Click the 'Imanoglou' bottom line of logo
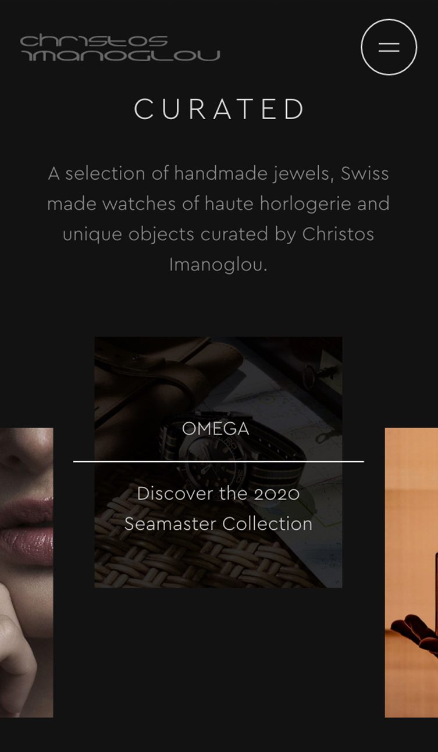 (x=122, y=55)
